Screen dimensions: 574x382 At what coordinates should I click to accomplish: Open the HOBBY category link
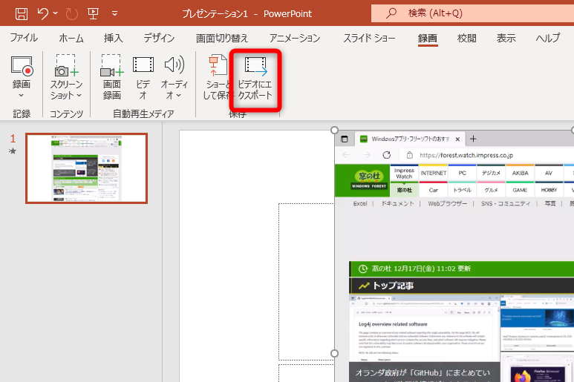549,190
